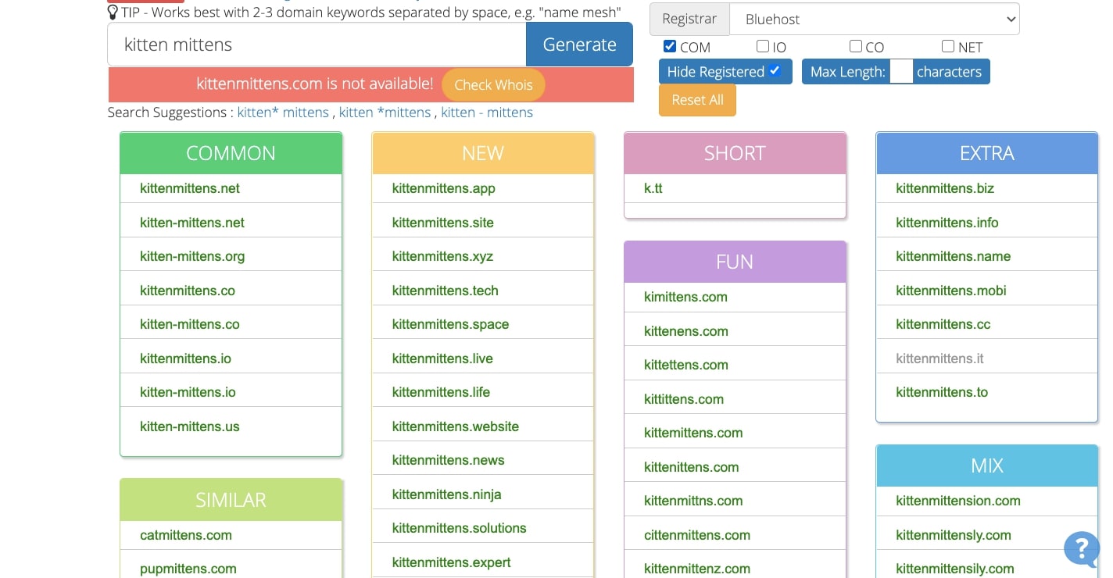This screenshot has height=578, width=1113.
Task: Click the kittenmittens.biz domain link
Action: 945,188
